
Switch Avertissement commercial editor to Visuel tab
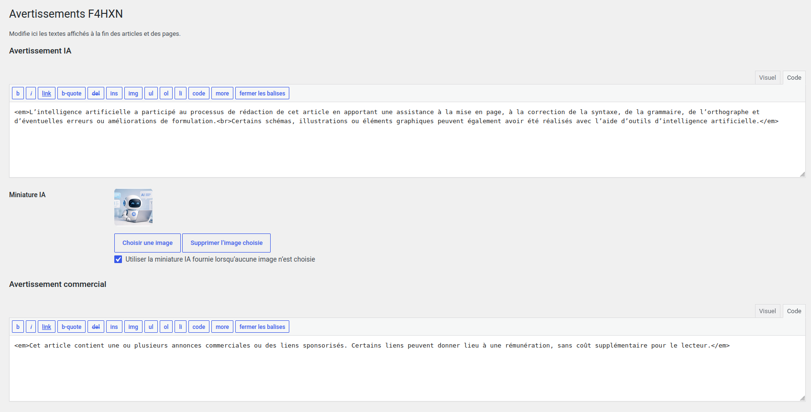tap(767, 311)
